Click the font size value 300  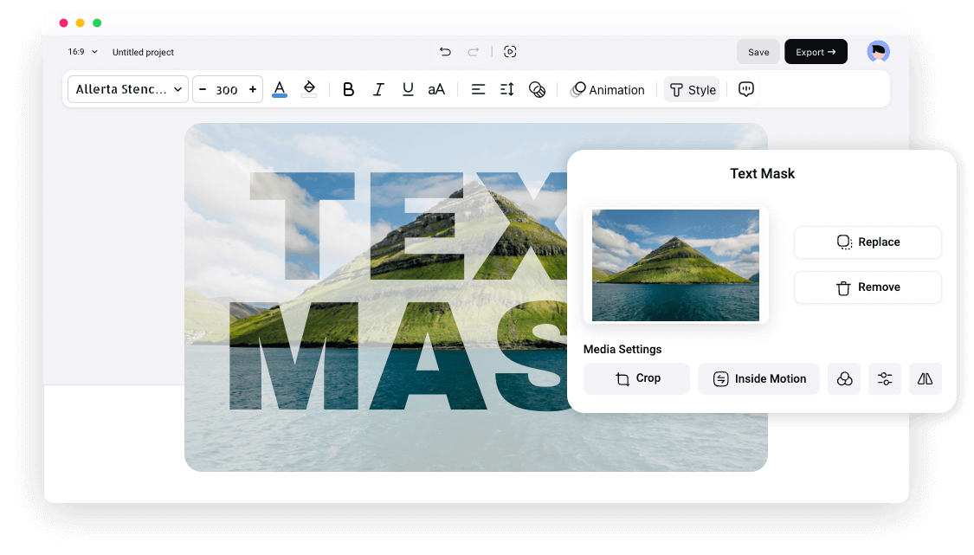pyautogui.click(x=227, y=90)
